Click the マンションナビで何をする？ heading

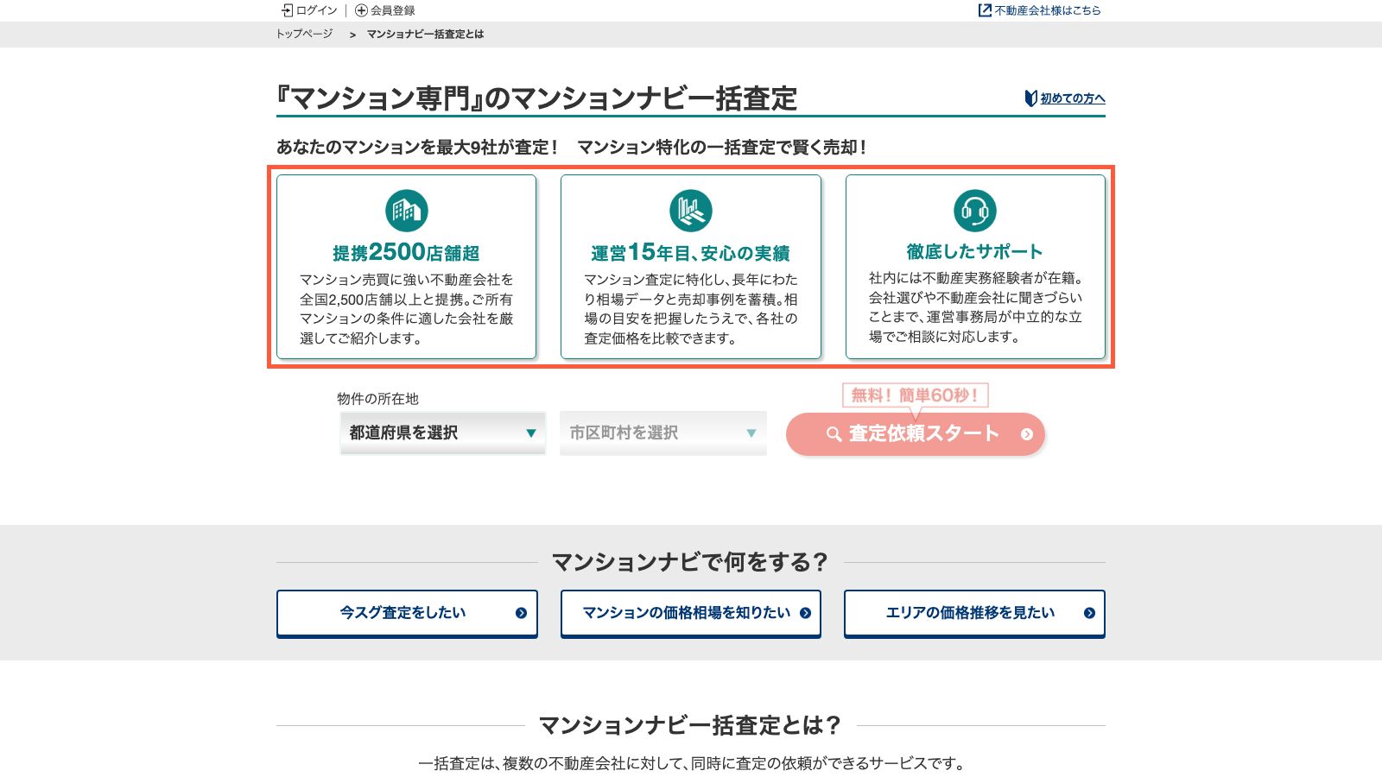690,562
